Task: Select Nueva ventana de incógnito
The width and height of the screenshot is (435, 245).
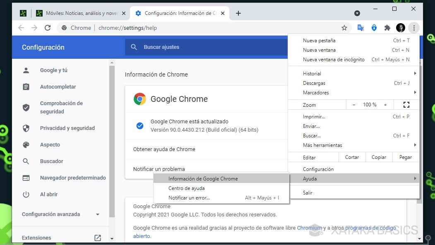Action: pyautogui.click(x=334, y=59)
